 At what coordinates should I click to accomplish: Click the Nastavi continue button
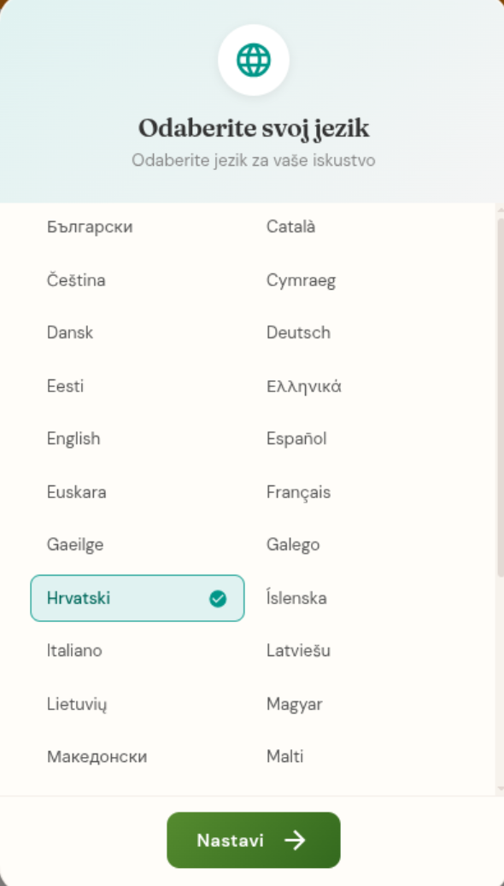(254, 840)
